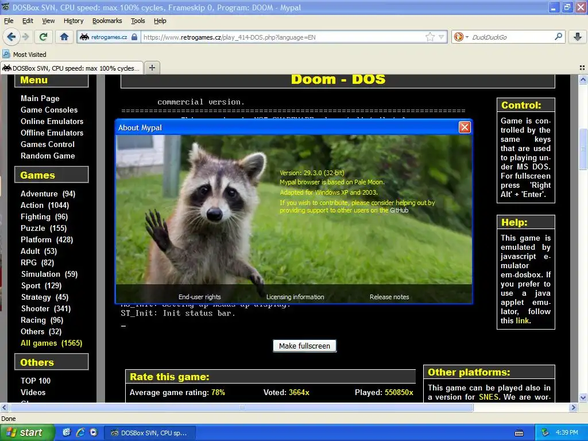Reload the page with the refresh icon
This screenshot has height=441, width=588.
pyautogui.click(x=43, y=37)
